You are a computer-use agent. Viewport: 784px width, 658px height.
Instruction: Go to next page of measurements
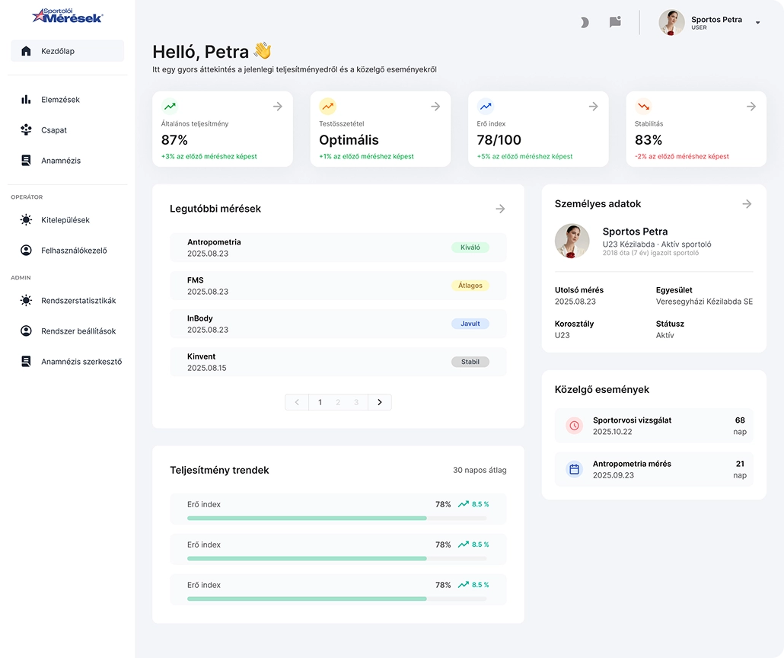click(x=380, y=402)
